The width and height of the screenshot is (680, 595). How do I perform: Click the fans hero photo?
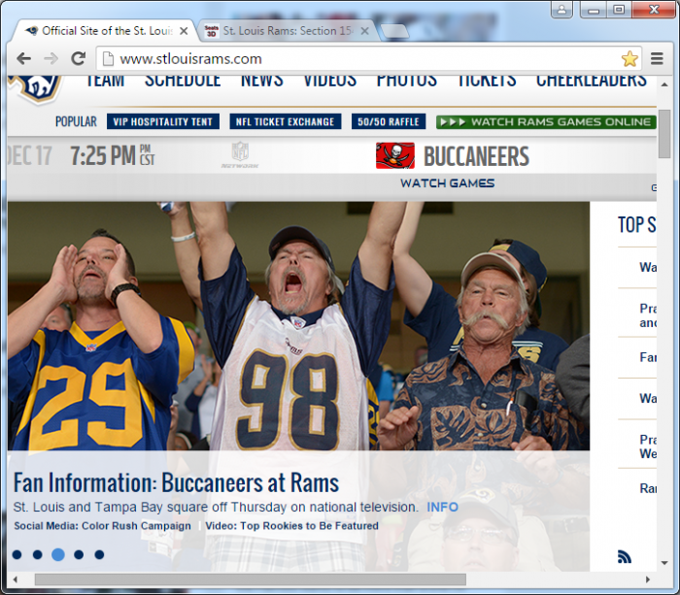tap(298, 326)
